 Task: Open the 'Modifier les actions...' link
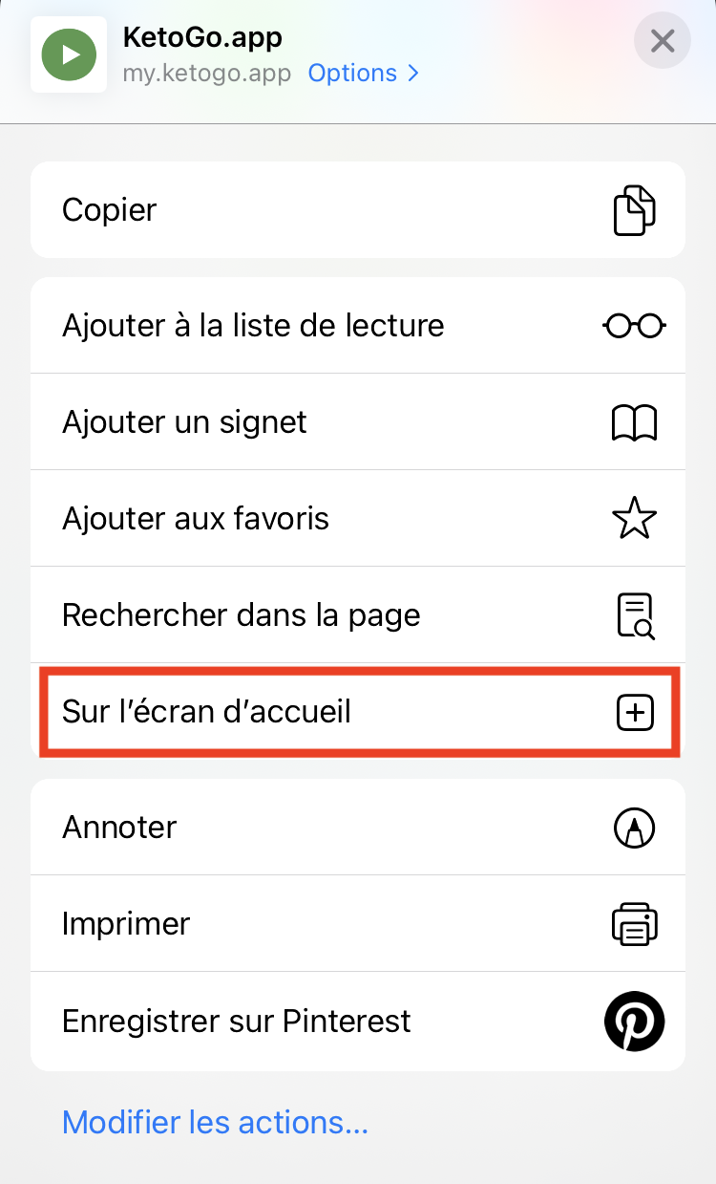tap(215, 1122)
